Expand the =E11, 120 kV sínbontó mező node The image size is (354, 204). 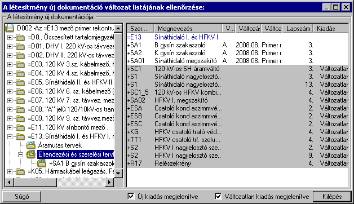10,127
